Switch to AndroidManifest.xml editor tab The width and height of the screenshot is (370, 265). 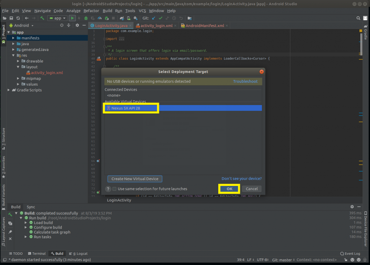pyautogui.click(x=205, y=26)
